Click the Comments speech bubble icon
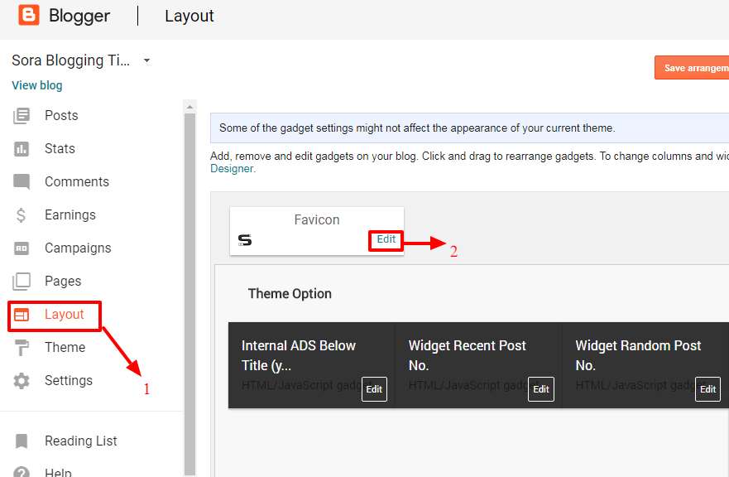The height and width of the screenshot is (477, 729). tap(22, 182)
